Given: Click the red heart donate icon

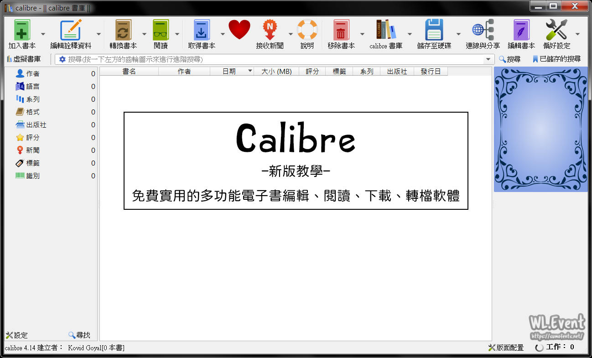Looking at the screenshot, I should tap(239, 30).
